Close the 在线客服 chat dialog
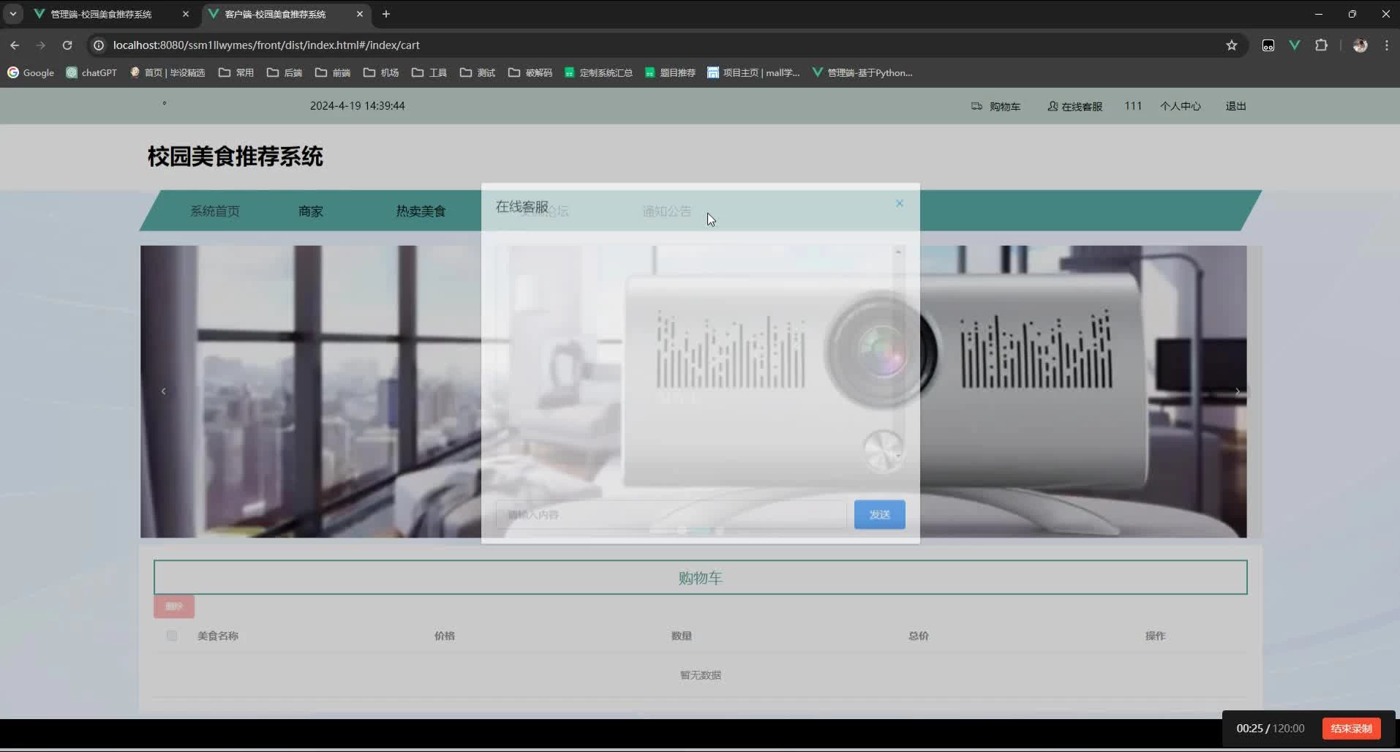Image resolution: width=1400 pixels, height=752 pixels. point(899,203)
